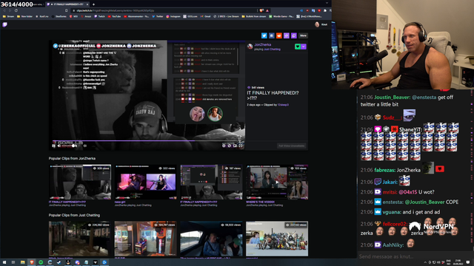Open the arcade machines Just Chatting clip
This screenshot has width=474, height=266.
pos(145,239)
